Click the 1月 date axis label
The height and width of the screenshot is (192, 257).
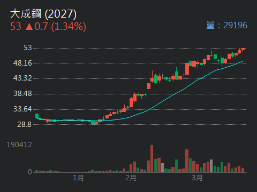pos(78,178)
